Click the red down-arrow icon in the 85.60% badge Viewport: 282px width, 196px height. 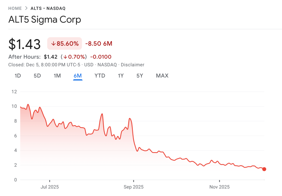pyautogui.click(x=54, y=43)
